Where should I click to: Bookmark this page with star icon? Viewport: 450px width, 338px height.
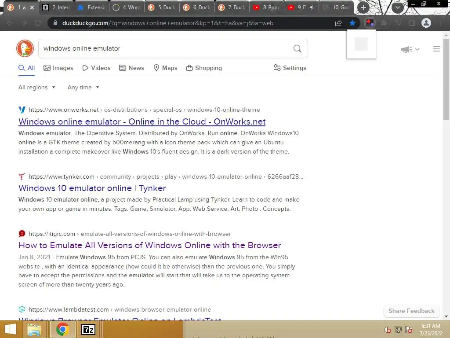pyautogui.click(x=352, y=23)
